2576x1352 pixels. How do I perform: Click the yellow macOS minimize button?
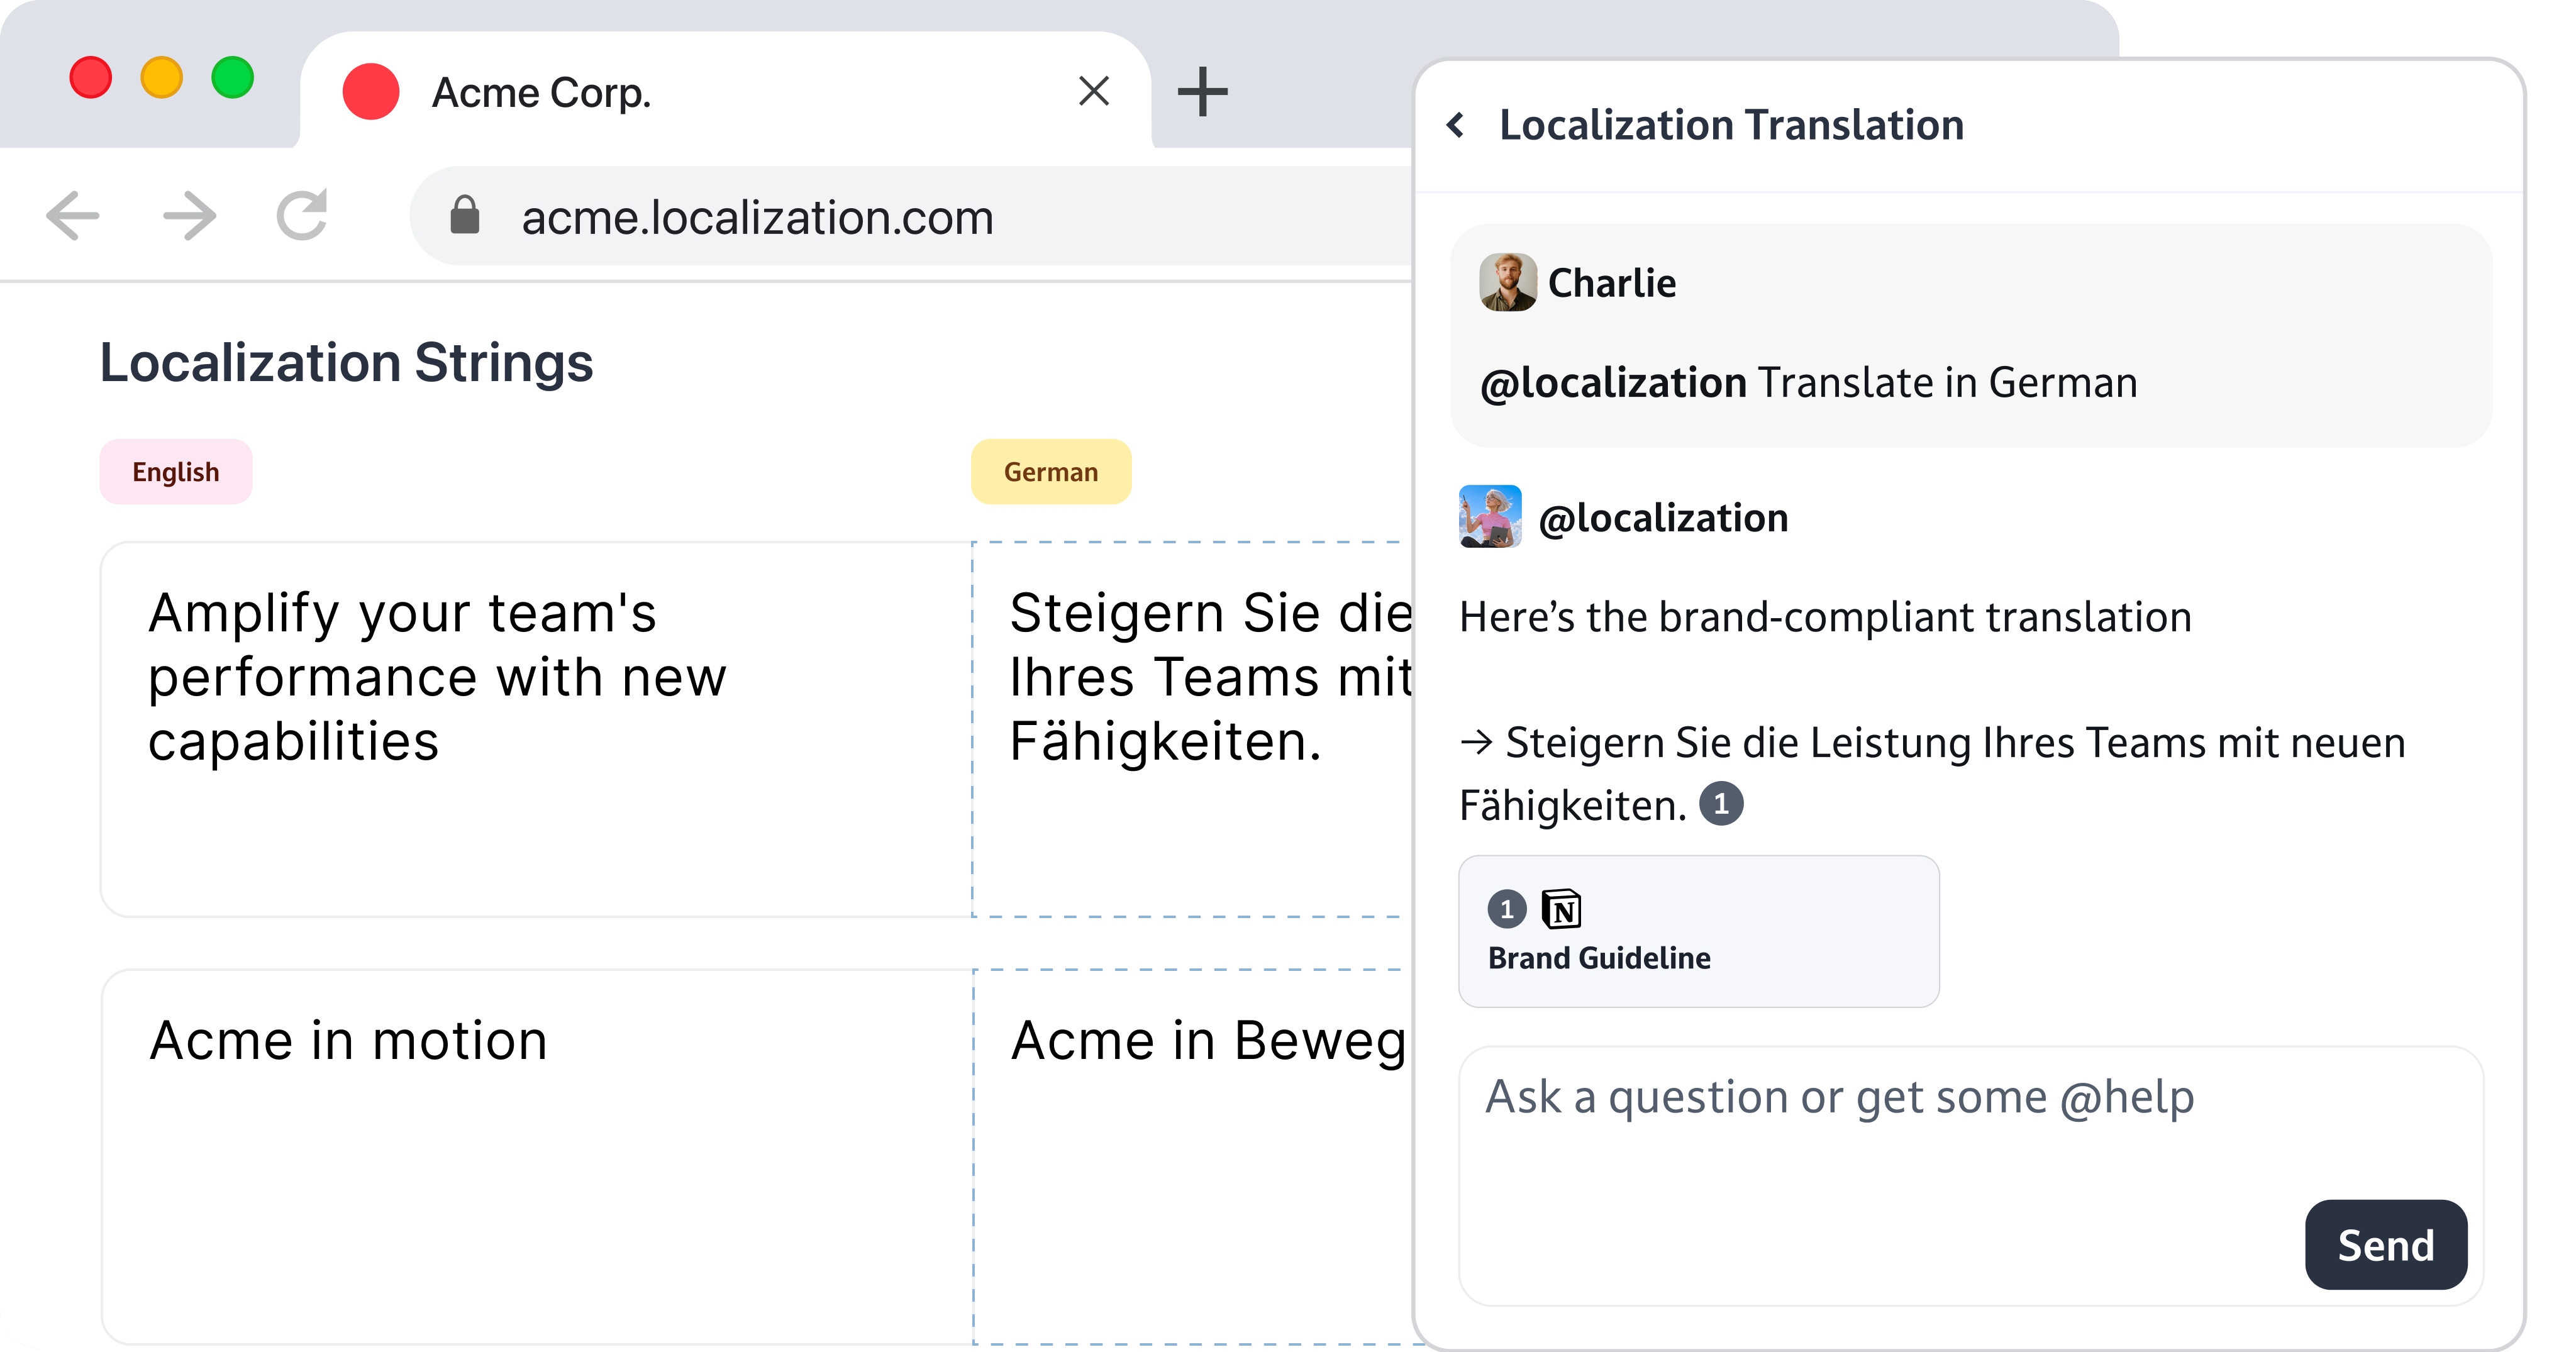(x=162, y=77)
